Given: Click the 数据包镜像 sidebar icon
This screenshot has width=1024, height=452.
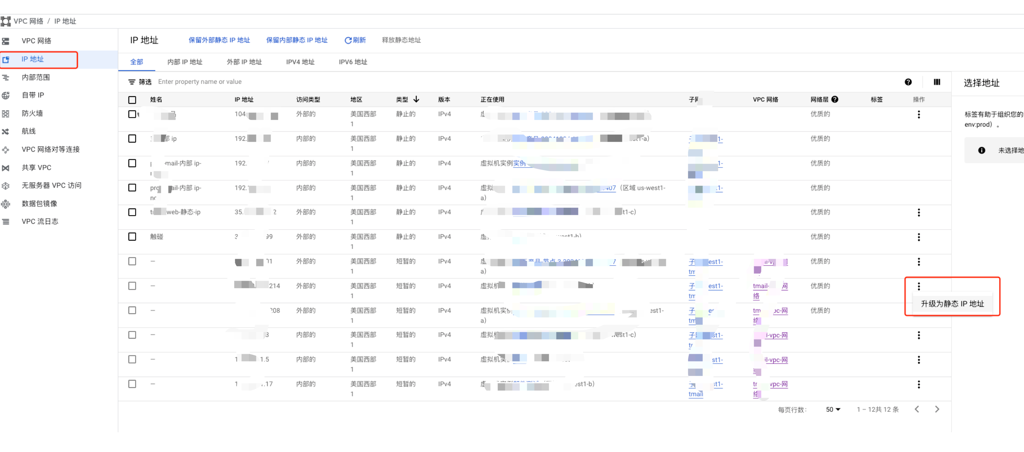Looking at the screenshot, I should tap(5, 204).
